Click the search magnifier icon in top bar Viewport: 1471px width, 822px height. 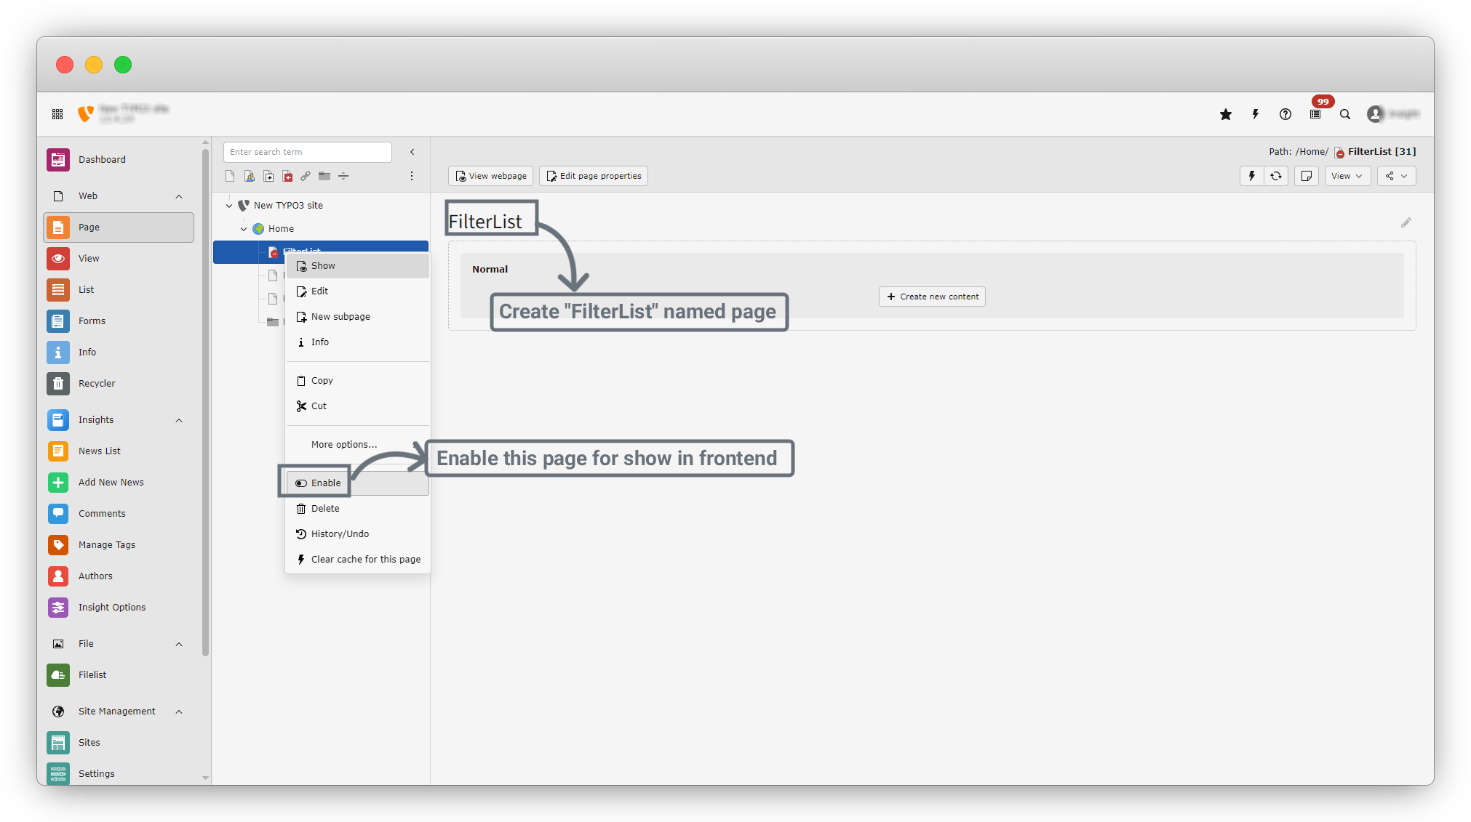(1345, 114)
